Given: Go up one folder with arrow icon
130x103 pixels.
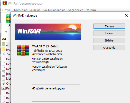Looking at the screenshot, I should point(6,32).
